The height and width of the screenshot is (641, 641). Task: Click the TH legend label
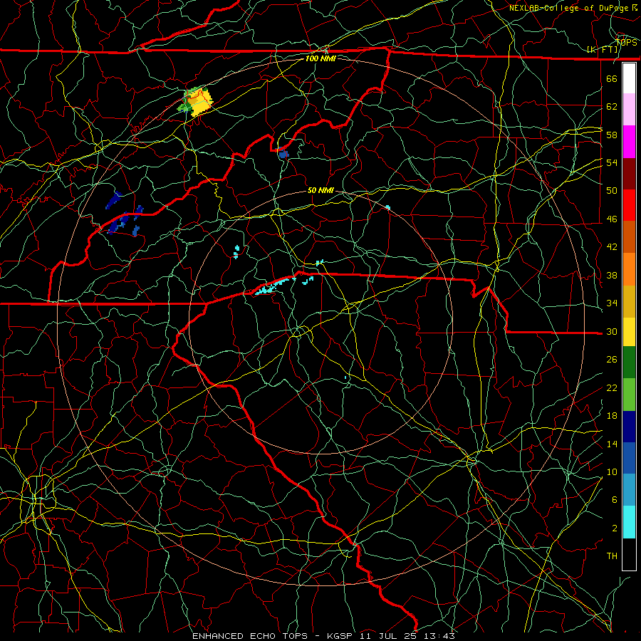612,556
